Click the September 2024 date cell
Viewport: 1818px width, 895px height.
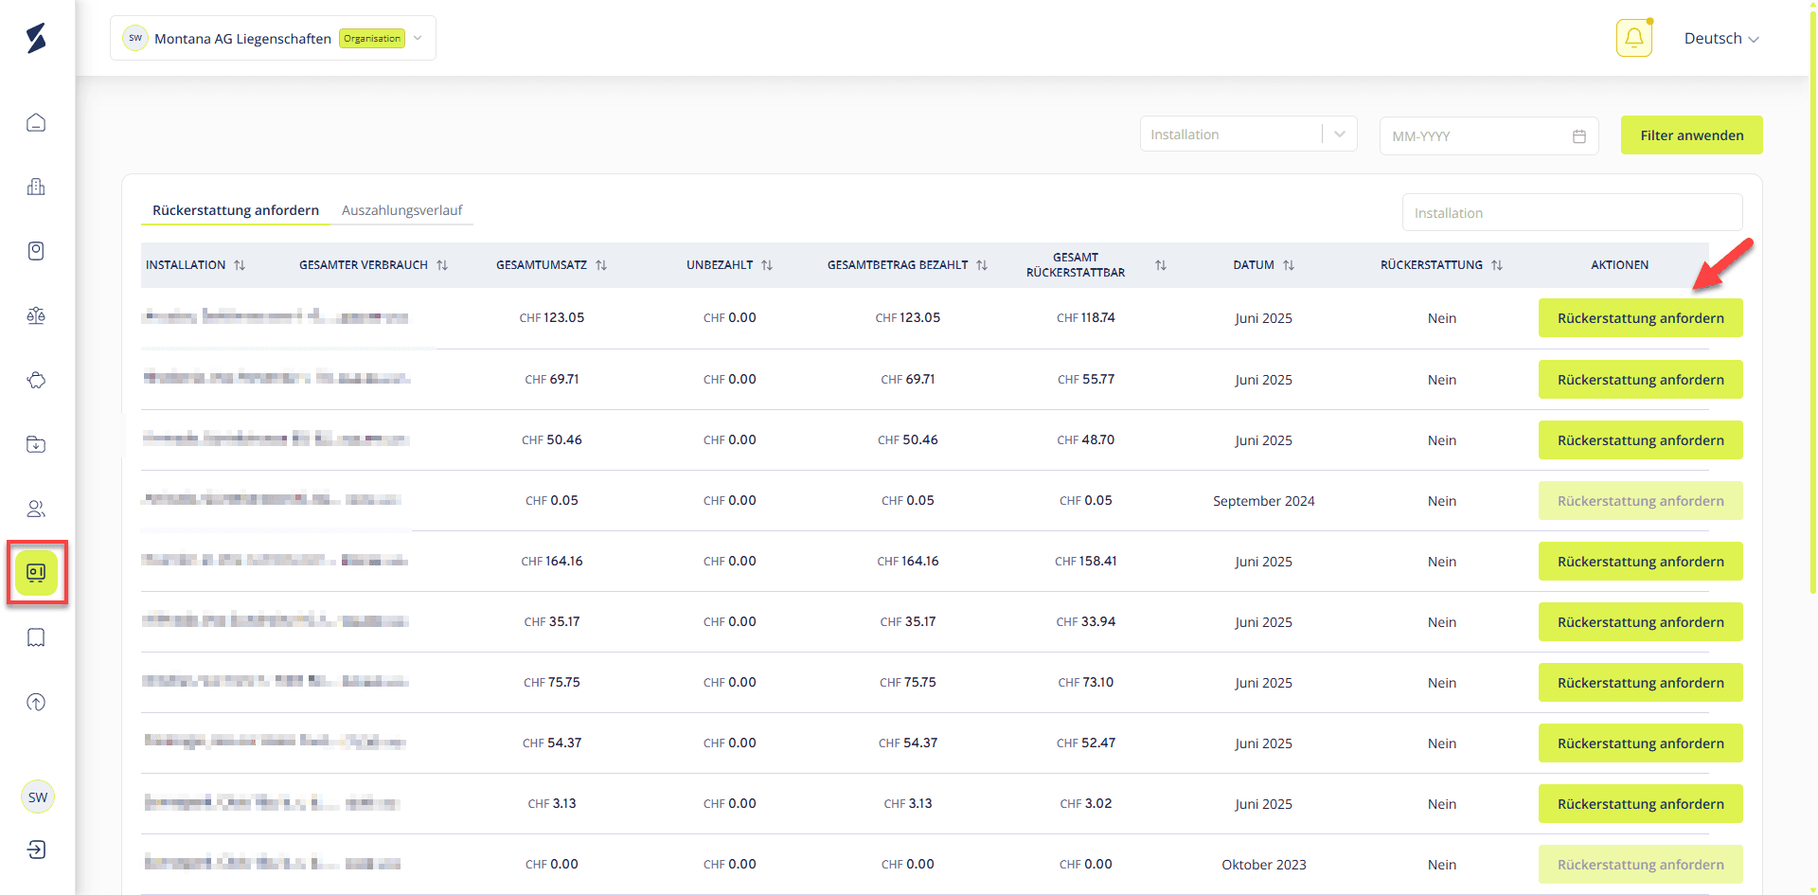1264,501
